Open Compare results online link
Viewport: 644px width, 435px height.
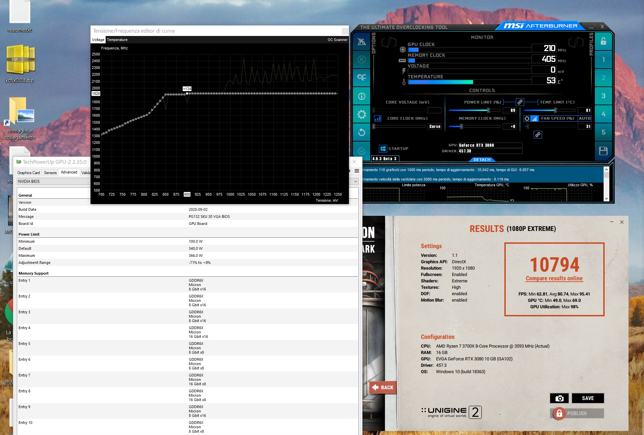tap(554, 278)
